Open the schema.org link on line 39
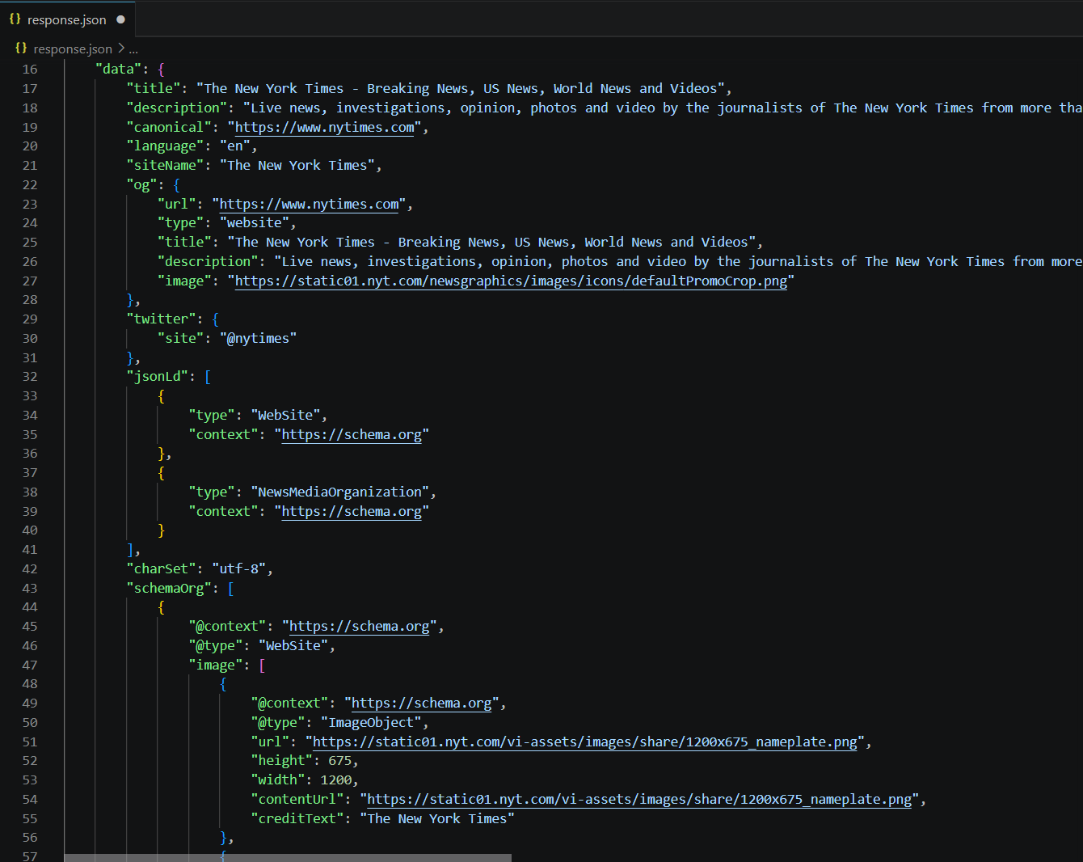This screenshot has width=1083, height=862. (352, 511)
